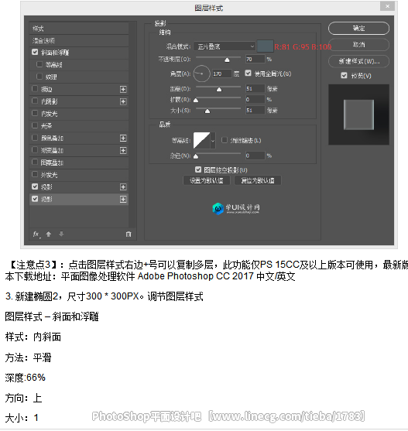Open the contour picker dropdown arrow
This screenshot has height=431, width=408.
[213, 141]
